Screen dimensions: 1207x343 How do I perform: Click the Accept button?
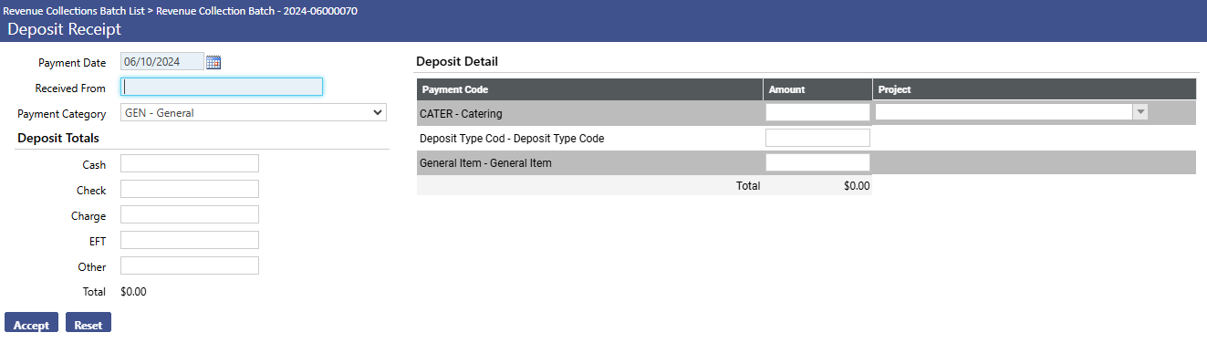(x=32, y=324)
